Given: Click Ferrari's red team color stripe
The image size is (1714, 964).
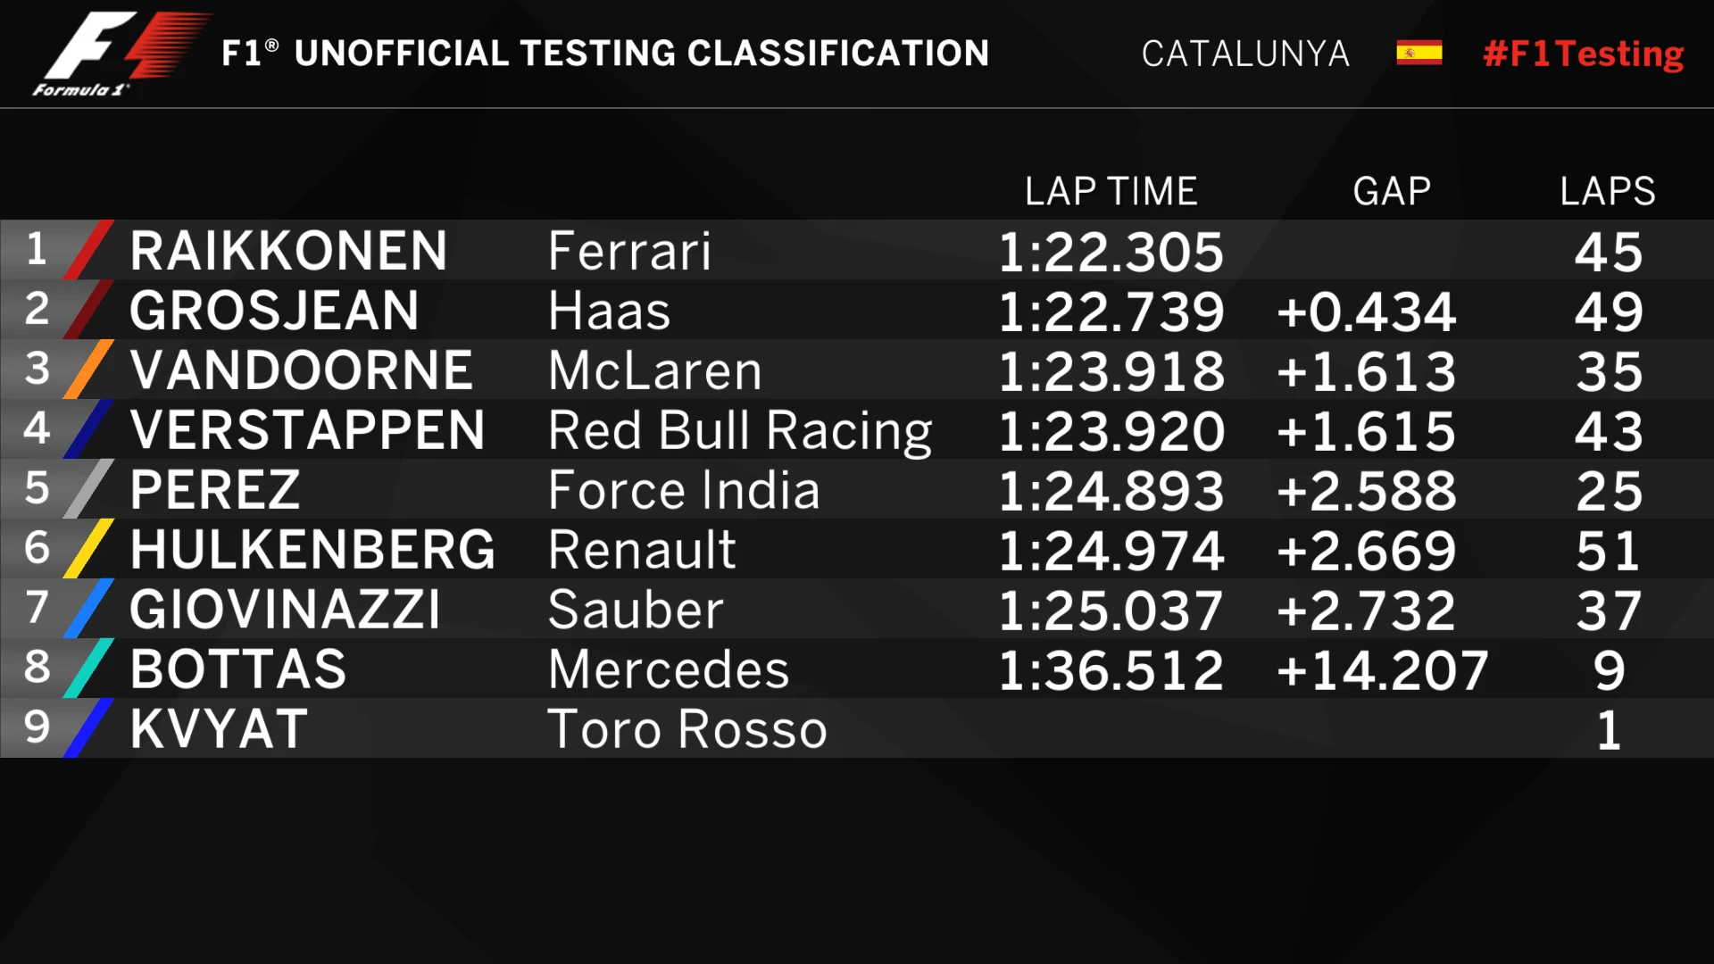Looking at the screenshot, I should pos(89,250).
